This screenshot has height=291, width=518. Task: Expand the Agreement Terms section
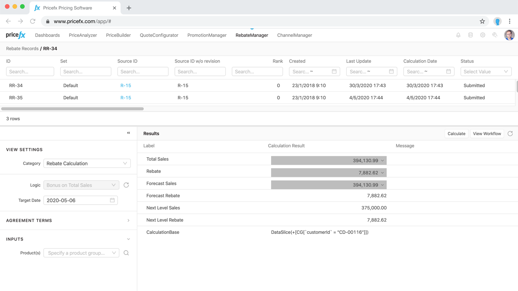pyautogui.click(x=128, y=221)
